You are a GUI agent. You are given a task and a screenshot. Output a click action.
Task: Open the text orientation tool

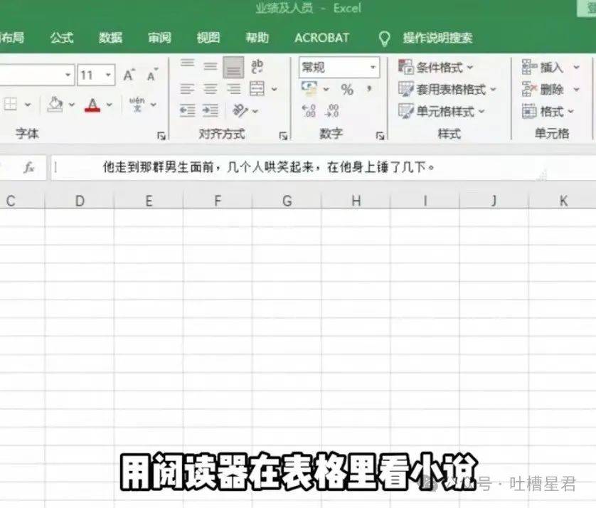click(x=240, y=111)
